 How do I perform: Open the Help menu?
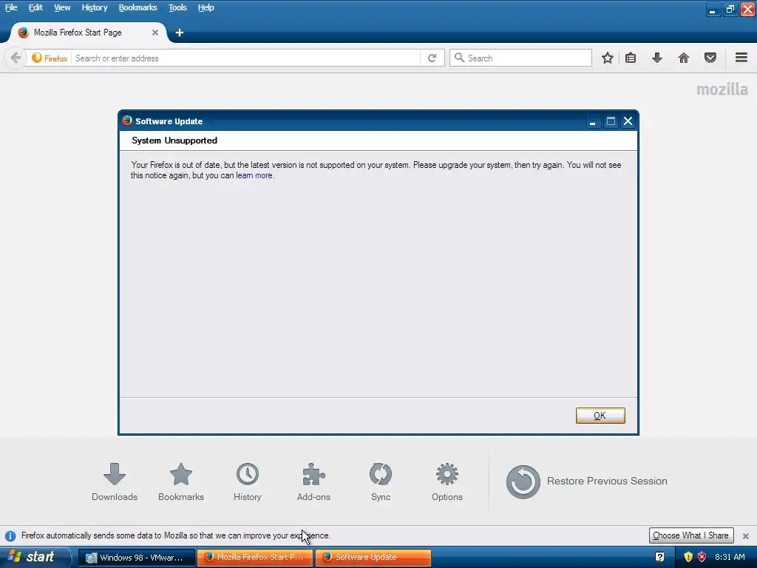pos(206,7)
